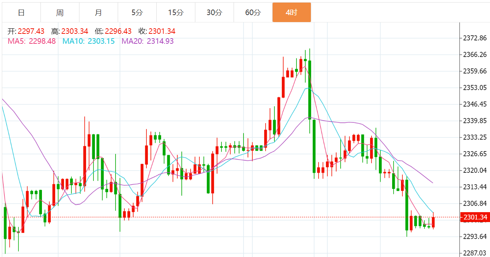
Task: Switch to the 日 daily chart tab
Action: pos(21,13)
